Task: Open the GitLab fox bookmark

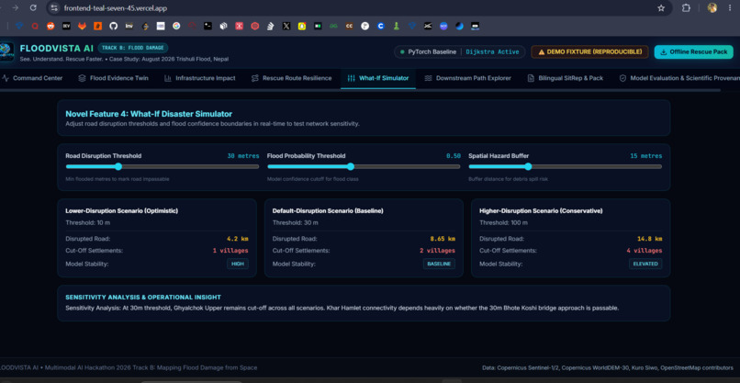Action: point(82,27)
